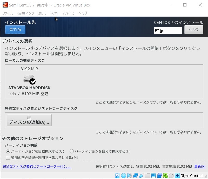208x179 pixels.
Task: Click the sda / 8192 MiB 空き text
Action: pyautogui.click(x=29, y=94)
